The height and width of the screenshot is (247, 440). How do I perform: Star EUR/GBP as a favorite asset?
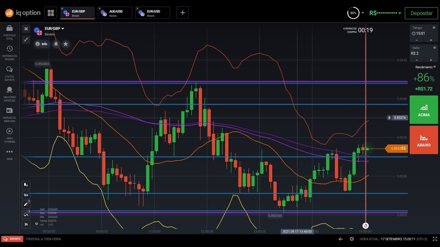[x=65, y=44]
